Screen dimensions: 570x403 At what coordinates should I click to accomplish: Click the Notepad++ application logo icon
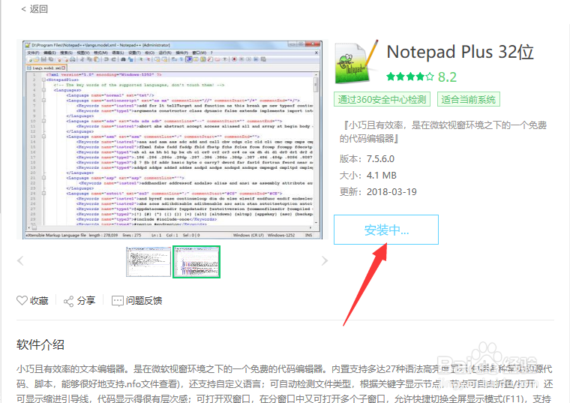coord(356,62)
